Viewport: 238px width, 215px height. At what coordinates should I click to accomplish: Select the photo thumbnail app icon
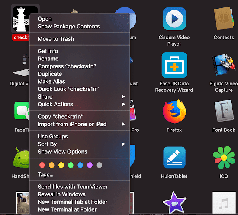click(23, 203)
